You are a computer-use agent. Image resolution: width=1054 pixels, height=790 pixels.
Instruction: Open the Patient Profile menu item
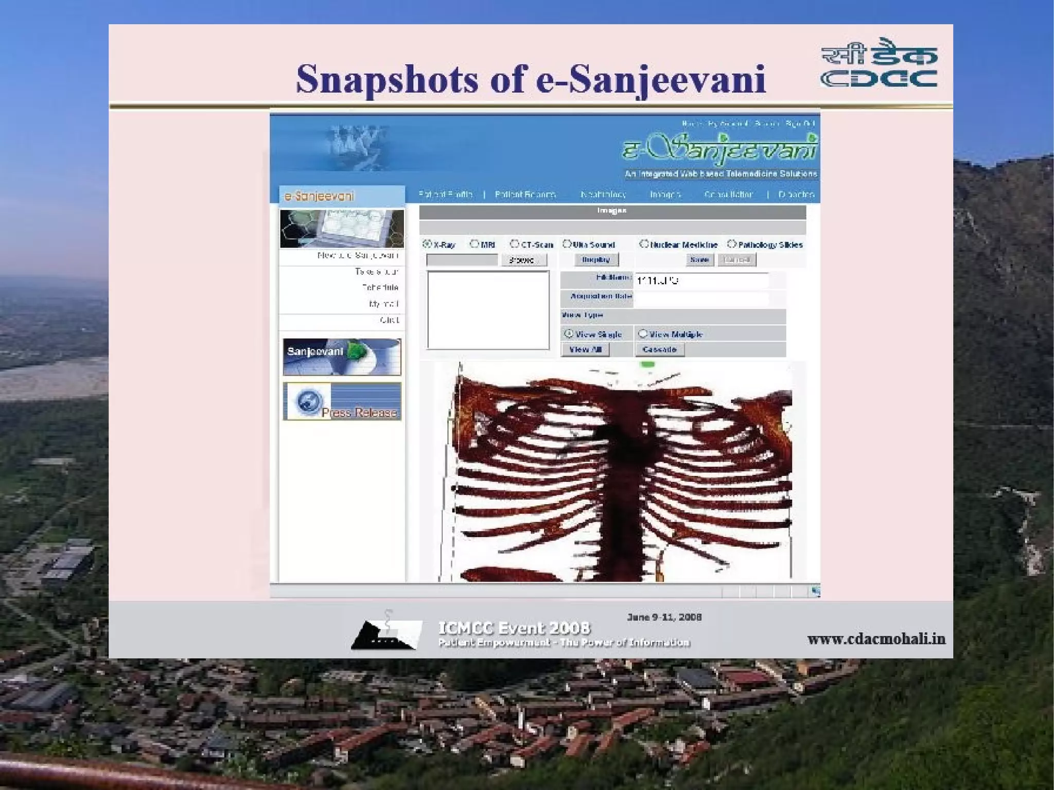pos(445,195)
